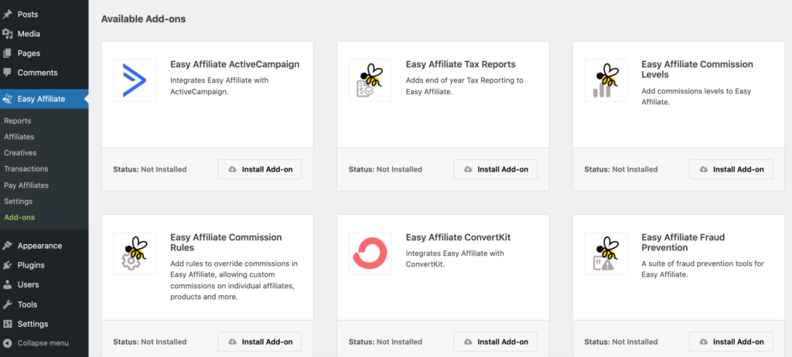
Task: Click Status: Not Installed on Commission Levels card
Action: 621,169
